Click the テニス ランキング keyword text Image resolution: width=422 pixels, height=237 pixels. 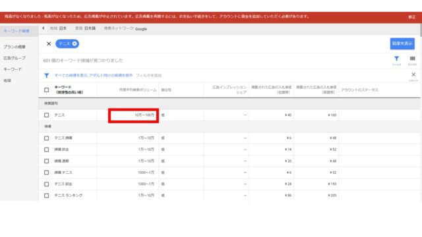69,196
